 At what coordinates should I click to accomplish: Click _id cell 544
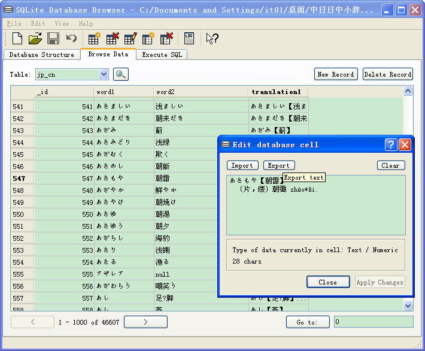[x=64, y=143]
